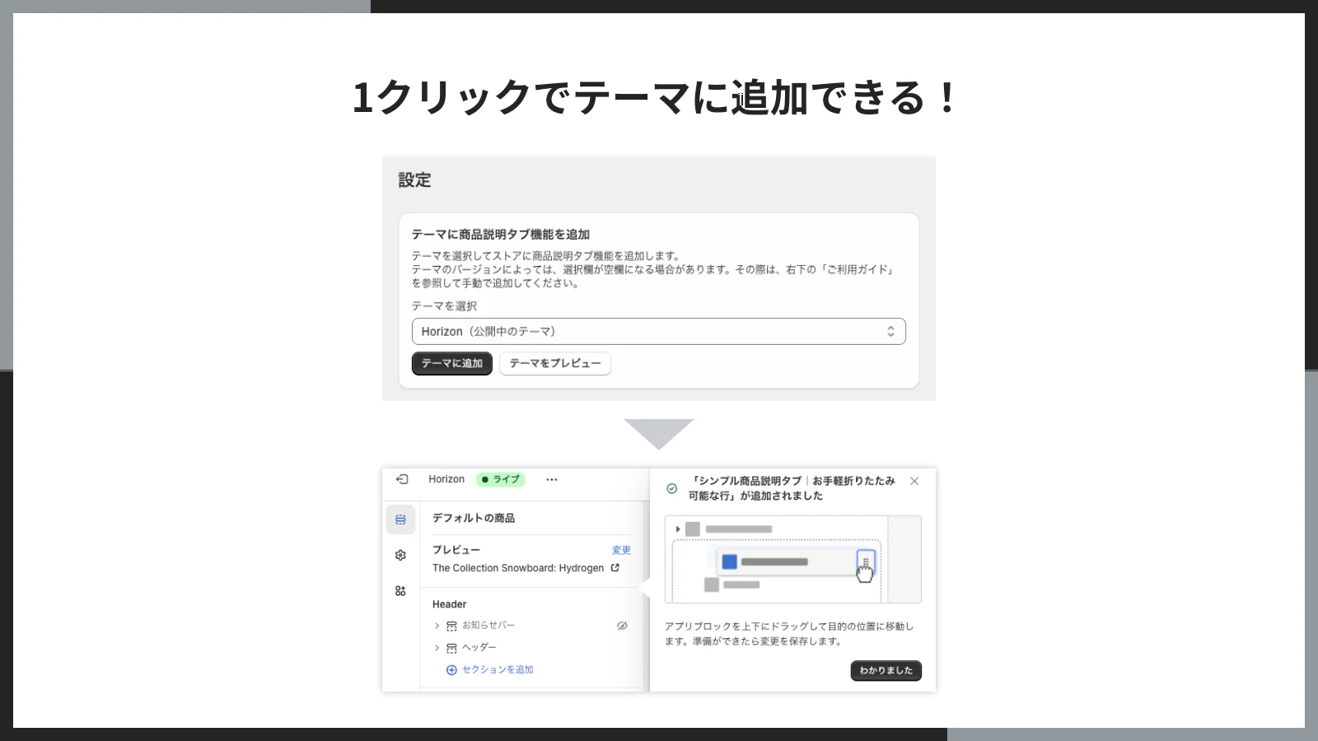Click the テーマをプレビュー button
This screenshot has height=741, width=1318.
554,363
